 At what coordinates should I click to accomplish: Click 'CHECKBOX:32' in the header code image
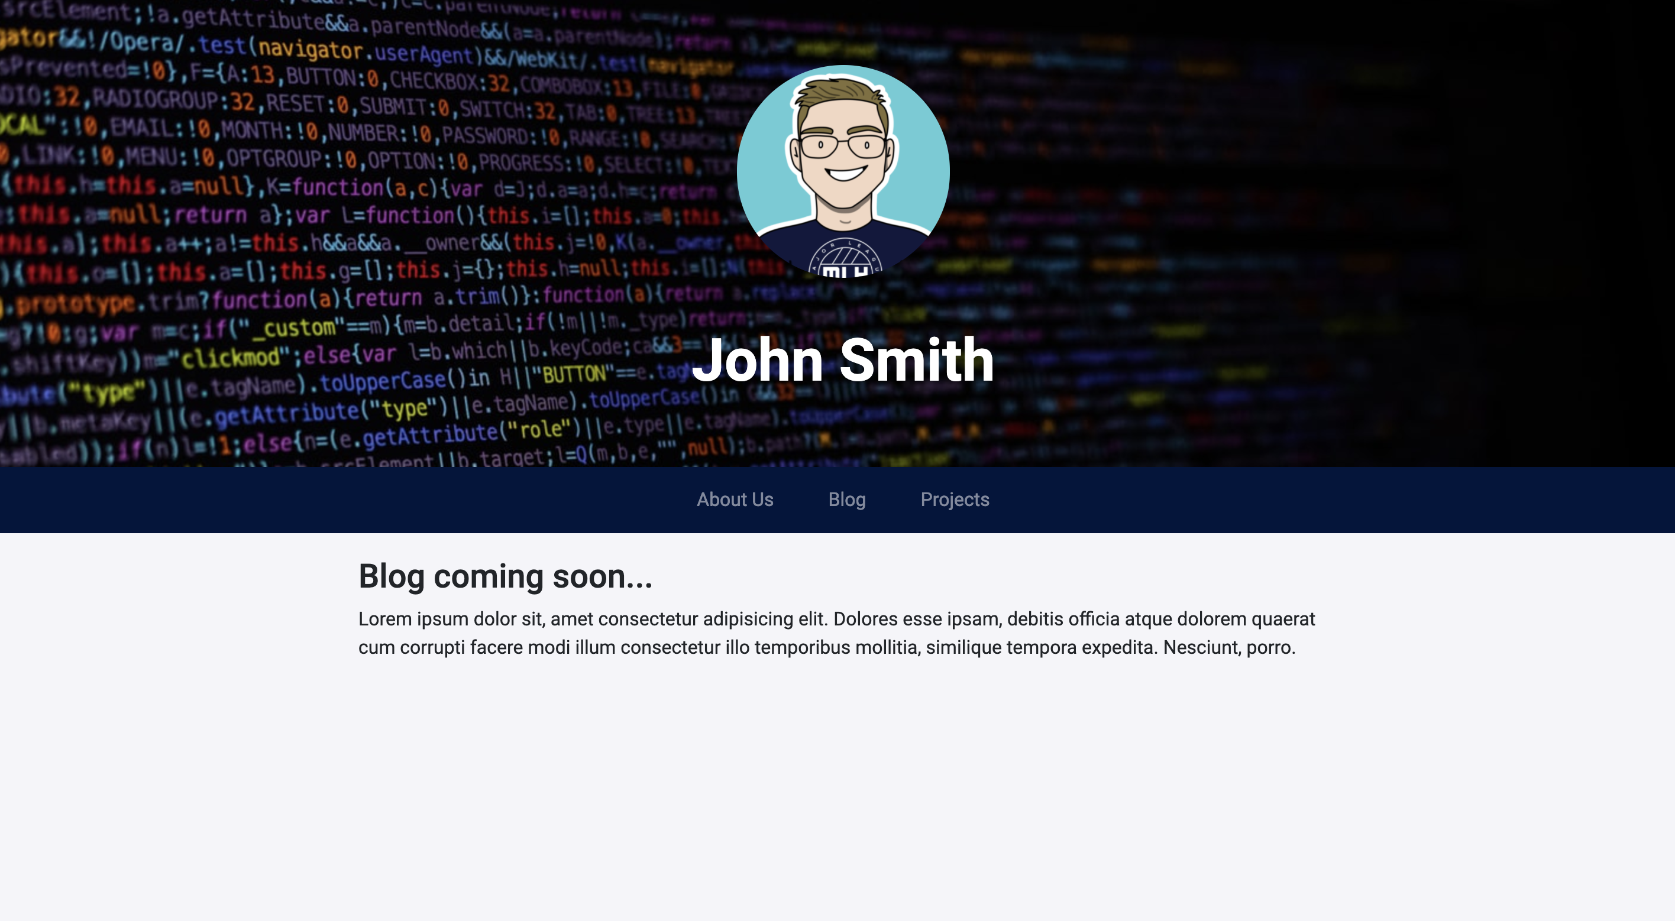point(449,81)
